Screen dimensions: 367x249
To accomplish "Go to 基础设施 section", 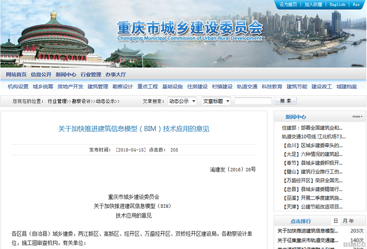I will click(172, 87).
